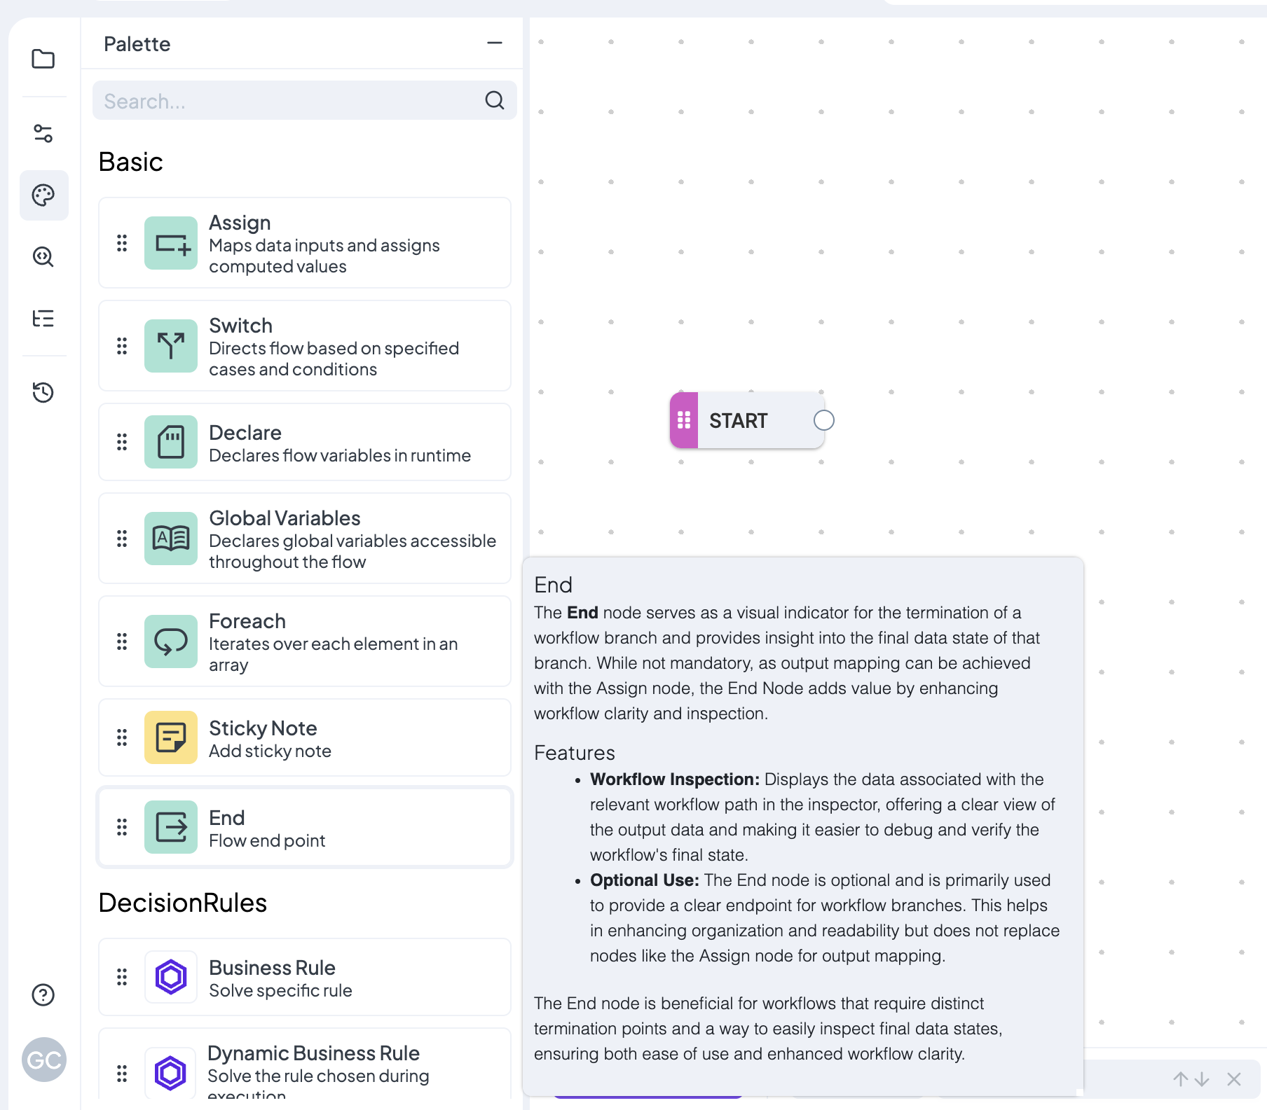Click the Business Rule hexagon icon
Viewport: 1267px width, 1110px height.
tap(171, 977)
